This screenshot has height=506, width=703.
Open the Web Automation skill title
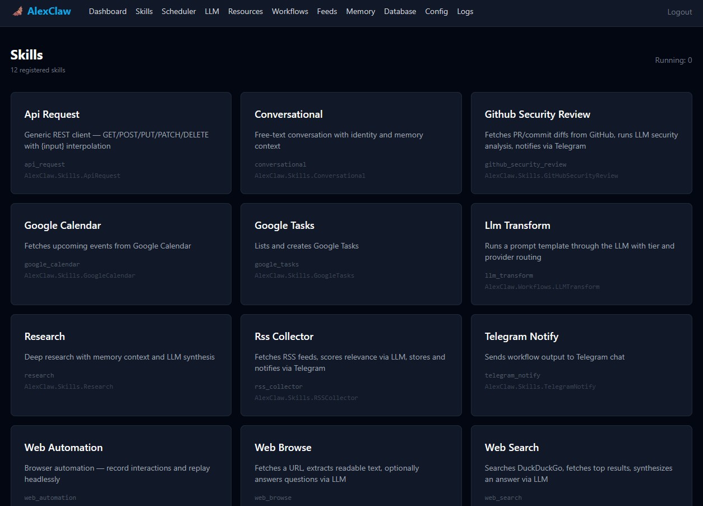coord(64,448)
